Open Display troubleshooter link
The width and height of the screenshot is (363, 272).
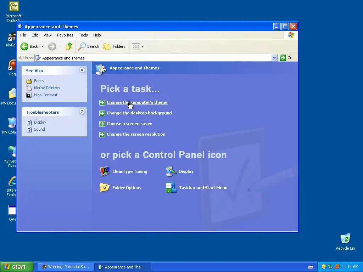40,122
